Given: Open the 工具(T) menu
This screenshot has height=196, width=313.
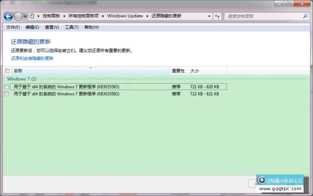Looking at the screenshot, I should coord(72,27).
